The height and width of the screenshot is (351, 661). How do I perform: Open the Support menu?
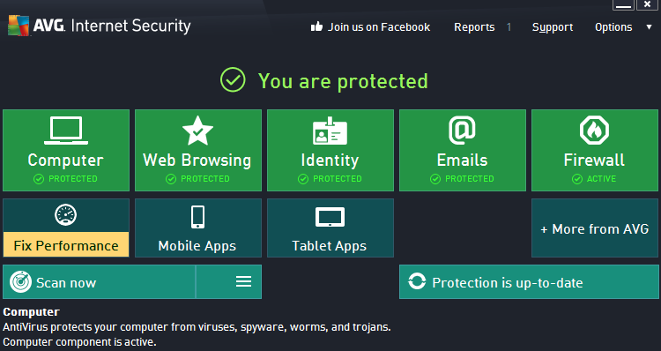pos(553,27)
